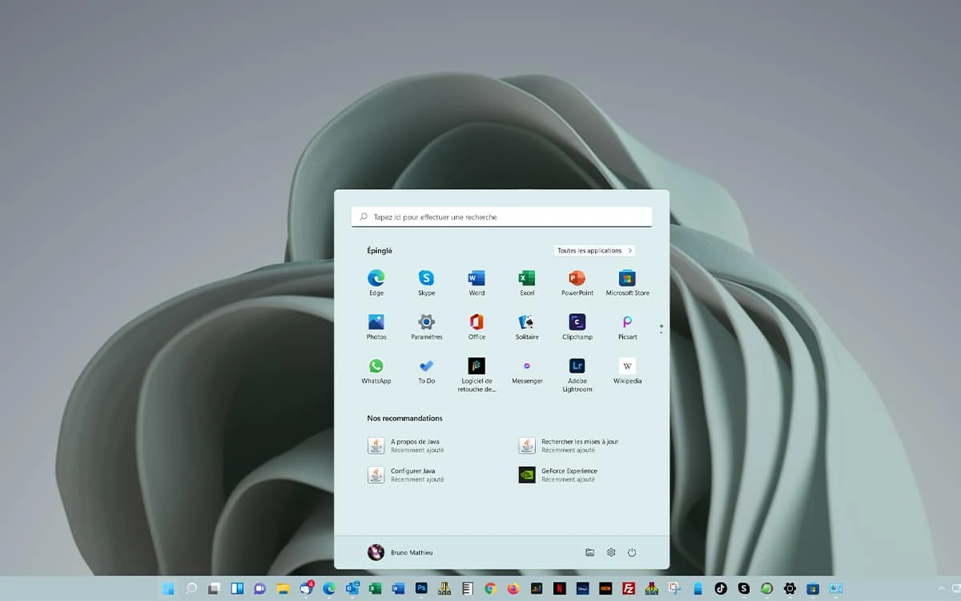961x601 pixels.
Task: Click the power button in Start menu
Action: tap(632, 552)
